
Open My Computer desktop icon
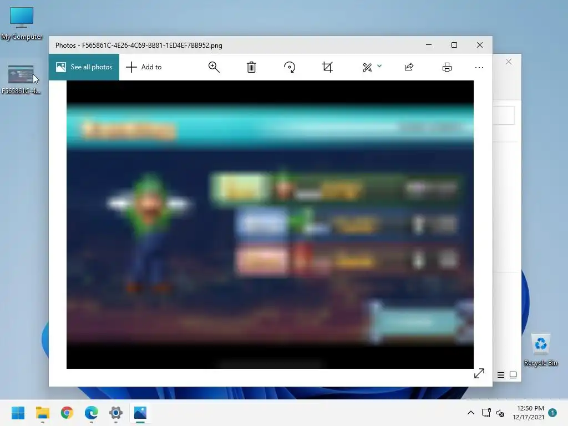pyautogui.click(x=22, y=23)
